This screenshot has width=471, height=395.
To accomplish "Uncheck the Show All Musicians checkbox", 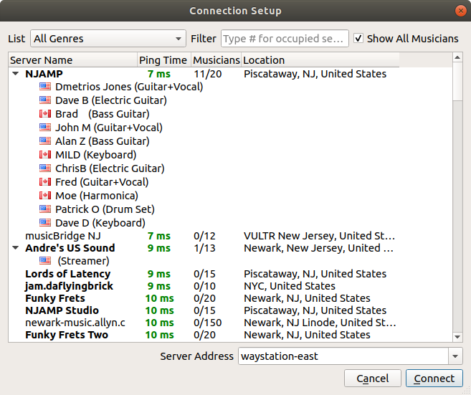I will pyautogui.click(x=358, y=39).
